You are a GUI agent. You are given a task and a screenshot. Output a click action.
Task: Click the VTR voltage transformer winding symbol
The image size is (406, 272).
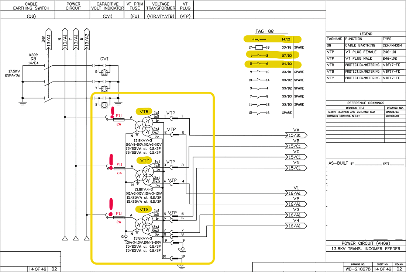coord(144,126)
